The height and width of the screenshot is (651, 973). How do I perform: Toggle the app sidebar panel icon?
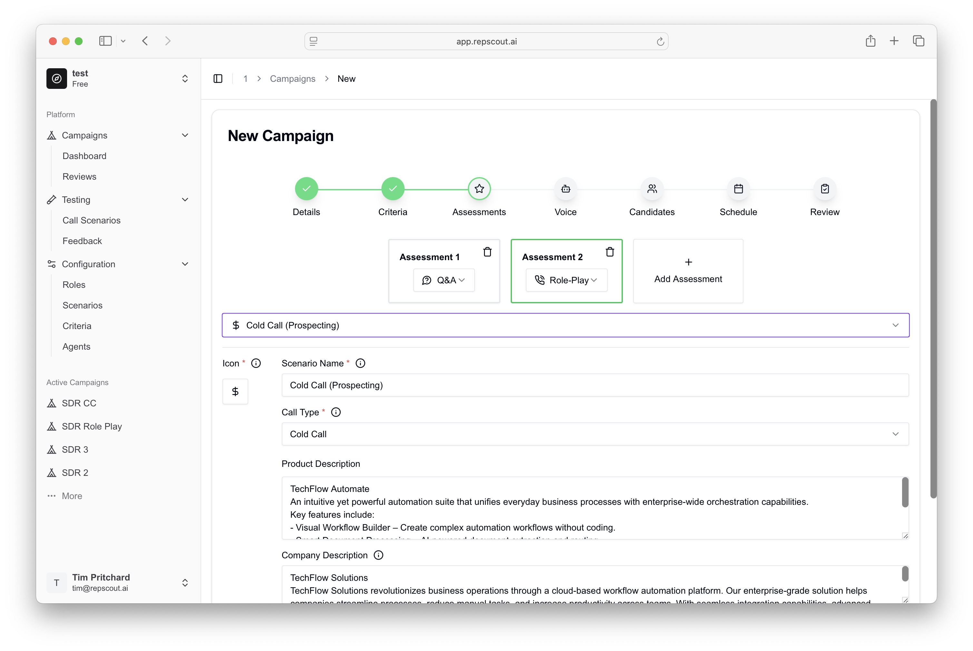click(218, 79)
